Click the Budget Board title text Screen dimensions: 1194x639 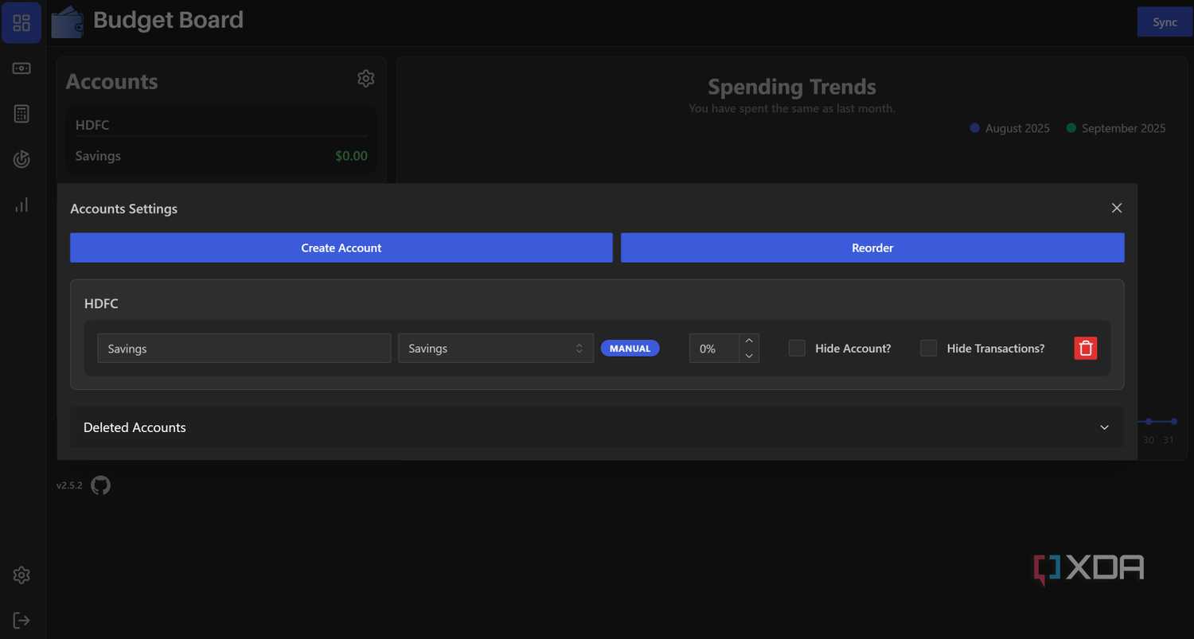pyautogui.click(x=168, y=20)
